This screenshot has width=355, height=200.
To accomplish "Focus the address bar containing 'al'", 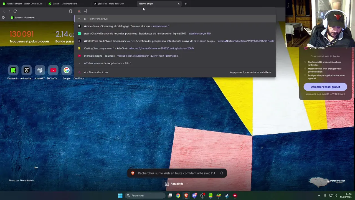I will pos(175,11).
